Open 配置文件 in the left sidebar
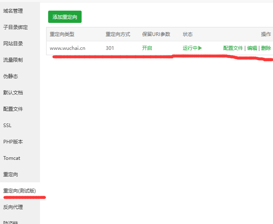 [x=13, y=109]
